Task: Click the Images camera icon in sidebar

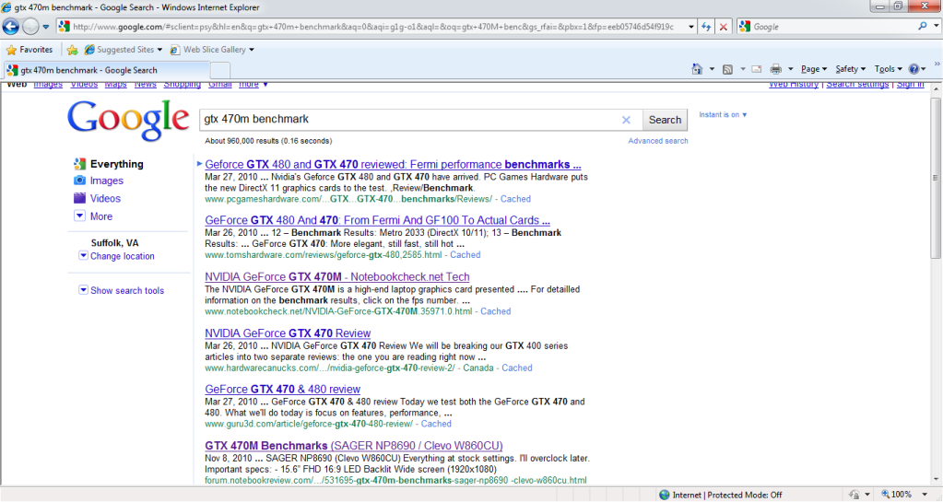Action: pos(79,181)
